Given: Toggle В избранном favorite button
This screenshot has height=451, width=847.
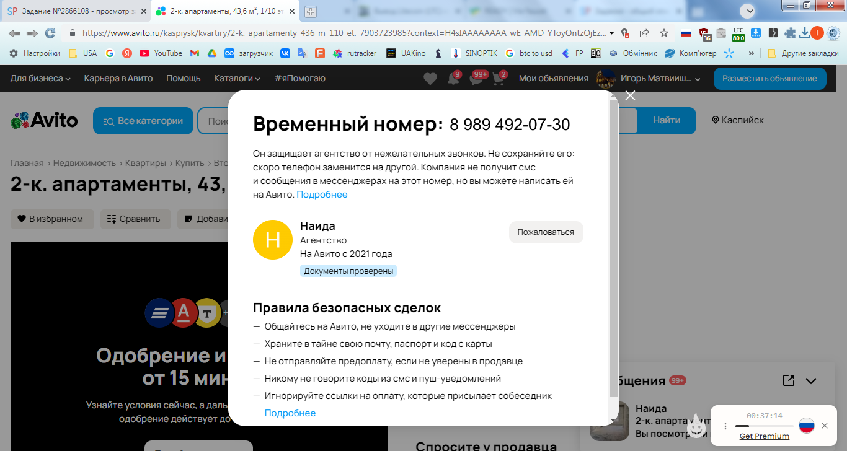Looking at the screenshot, I should pyautogui.click(x=52, y=219).
